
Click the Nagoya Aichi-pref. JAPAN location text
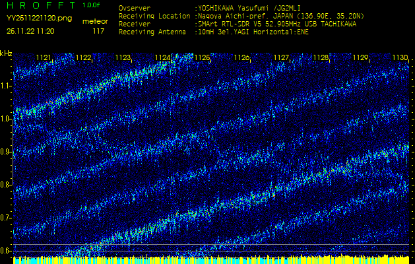click(x=280, y=16)
